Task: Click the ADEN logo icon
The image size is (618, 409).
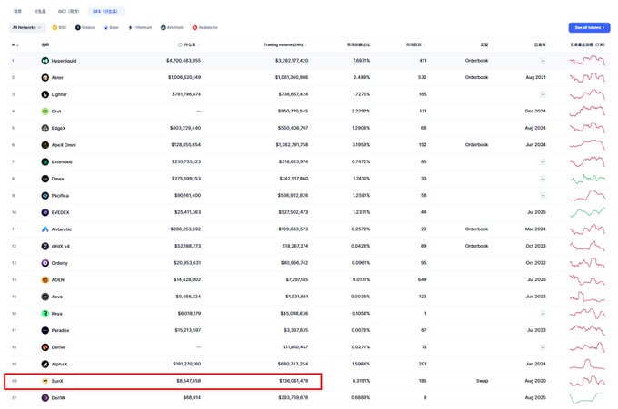Action: [x=45, y=279]
